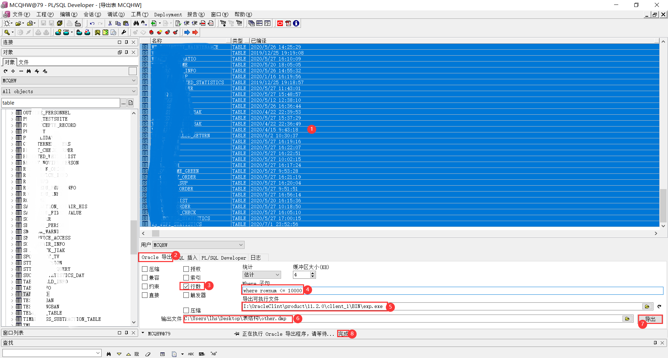Click the wrench Preferences icon
The width and height of the screenshot is (668, 358).
point(124,32)
